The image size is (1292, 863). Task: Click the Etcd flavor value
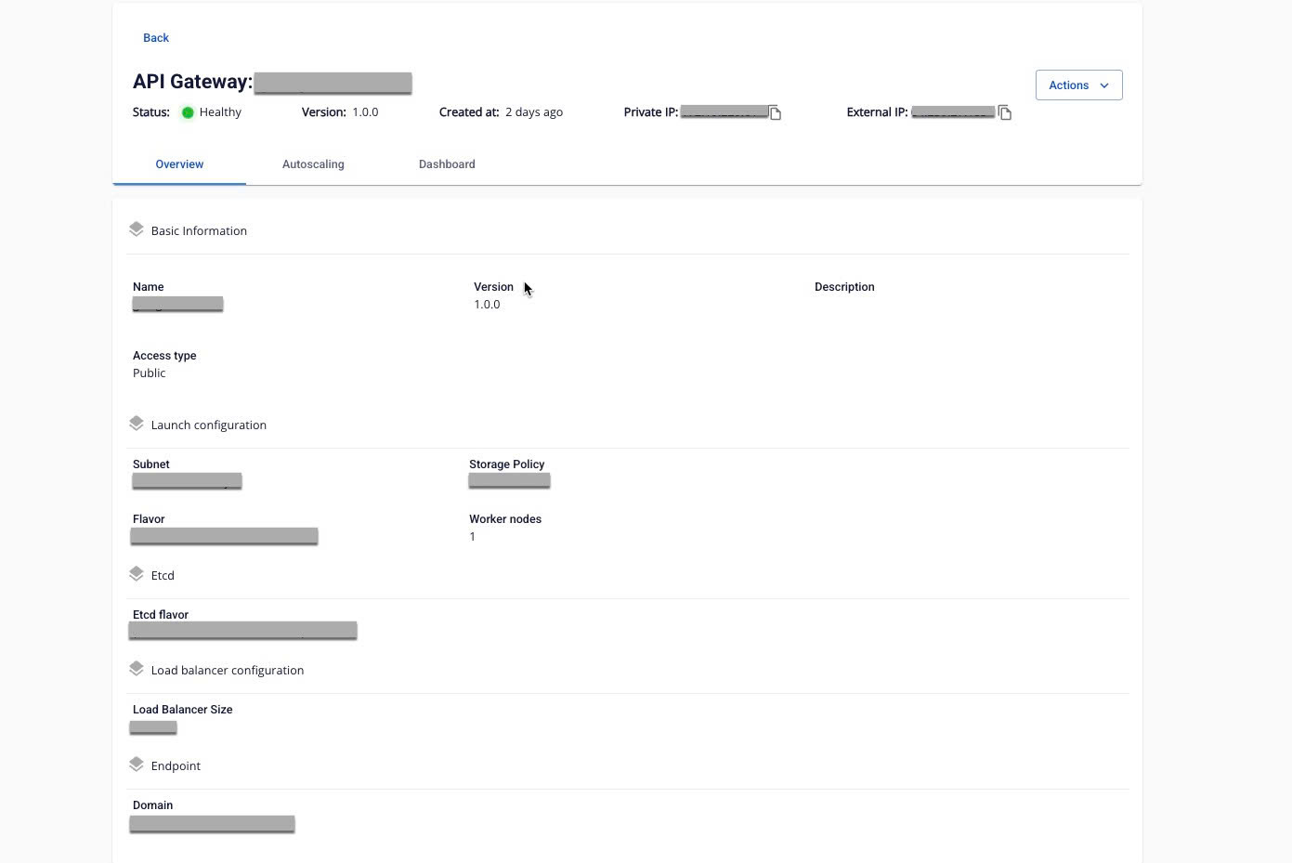(x=242, y=631)
